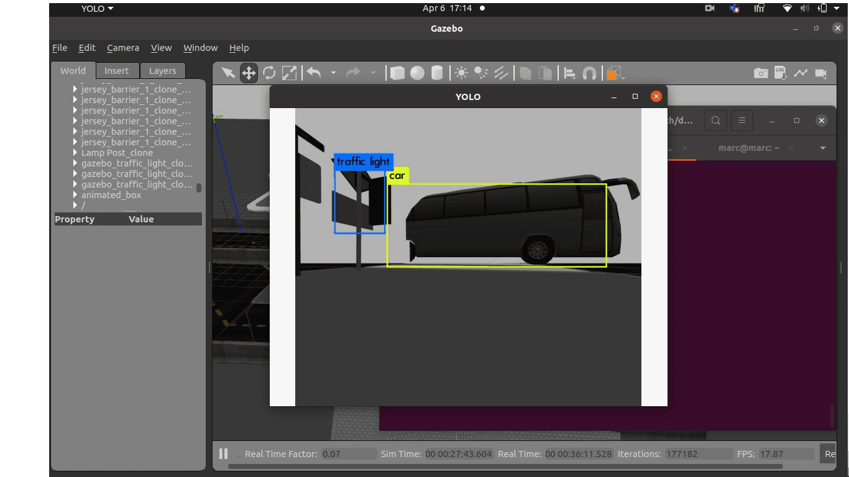The height and width of the screenshot is (477, 849).
Task: Select the arrow selection mode tool
Action: (228, 73)
